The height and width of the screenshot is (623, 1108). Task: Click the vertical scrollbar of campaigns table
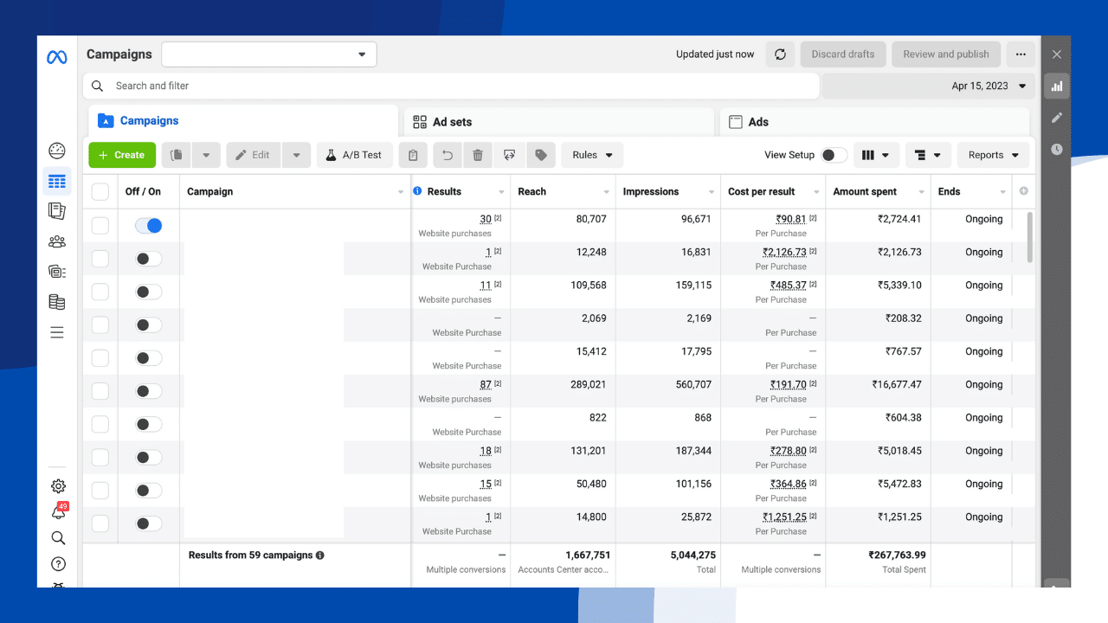pyautogui.click(x=1029, y=236)
